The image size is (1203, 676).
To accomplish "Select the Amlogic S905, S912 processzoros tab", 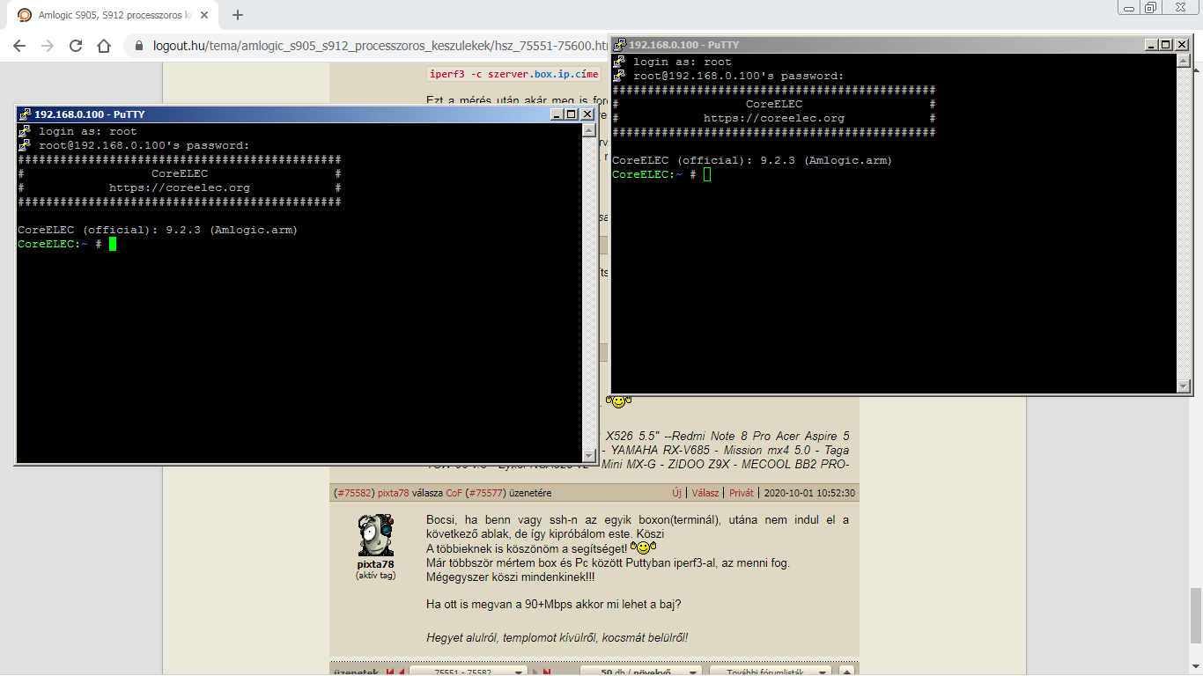I will coord(114,15).
